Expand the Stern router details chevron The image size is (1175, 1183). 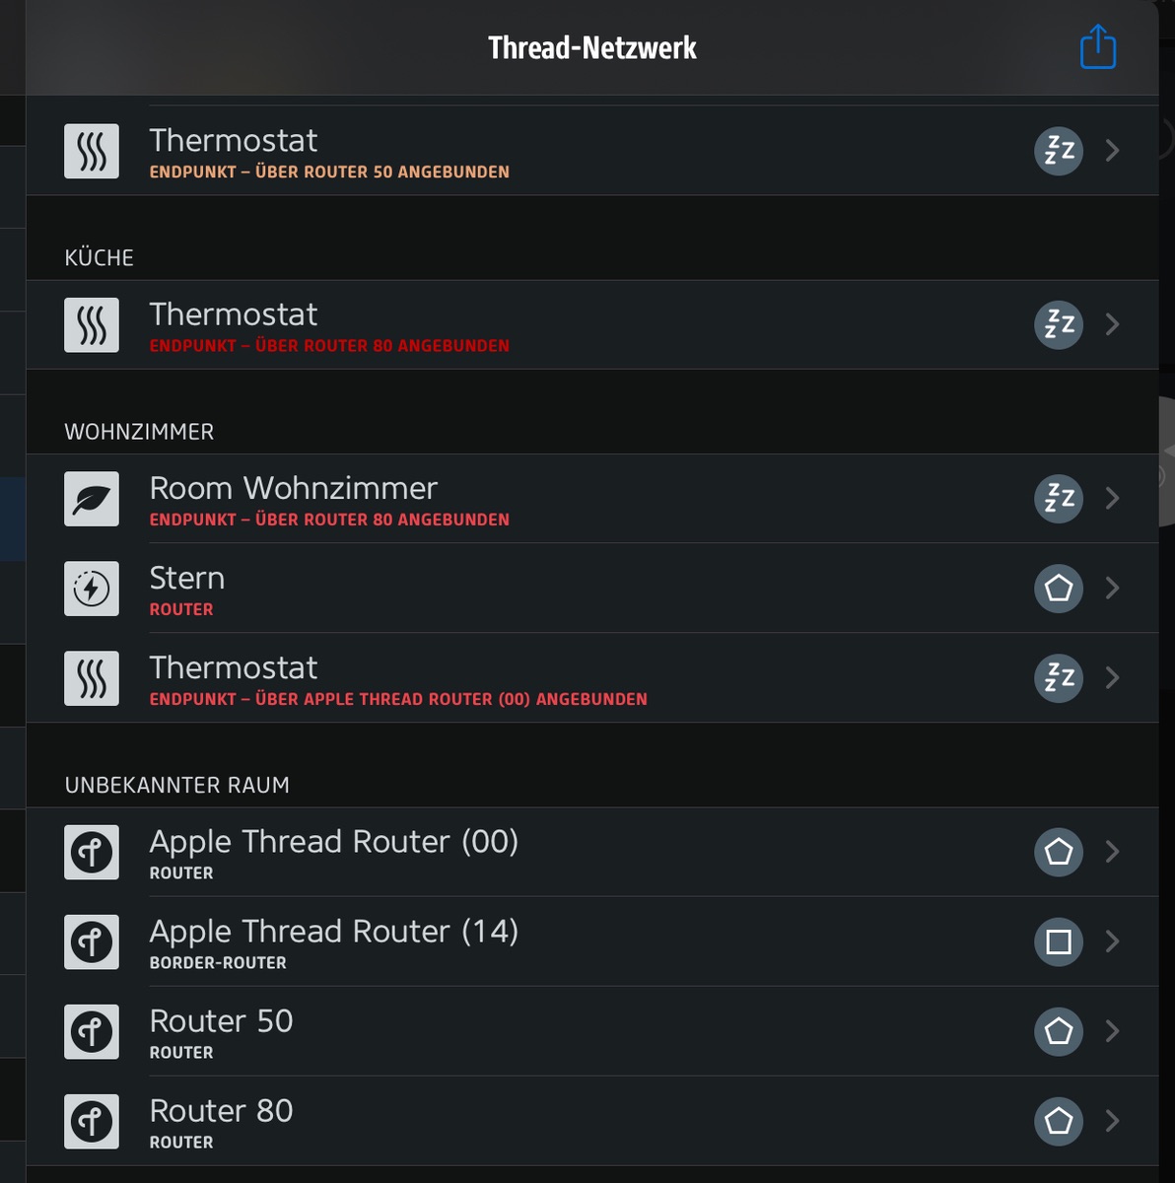[1113, 589]
